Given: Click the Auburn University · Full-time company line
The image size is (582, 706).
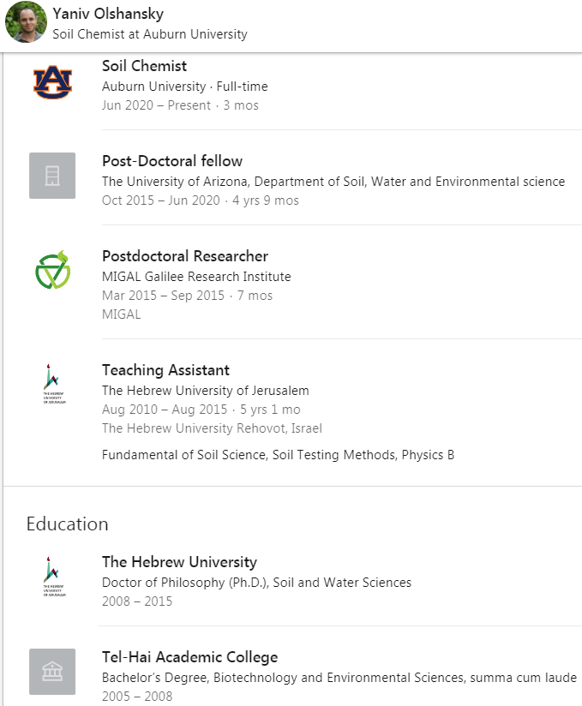Looking at the screenshot, I should [184, 87].
